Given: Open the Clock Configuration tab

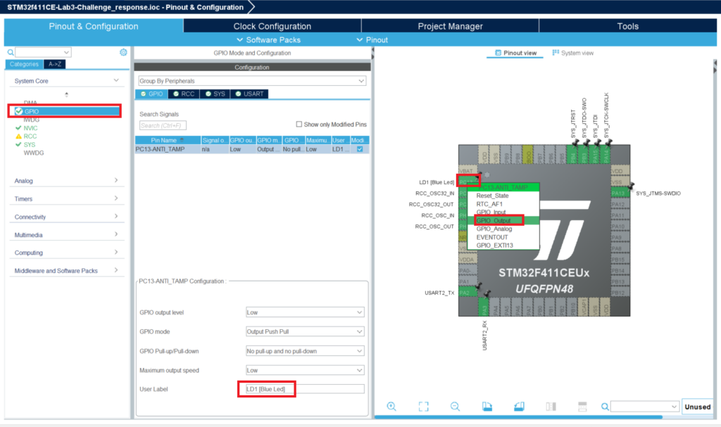Looking at the screenshot, I should pos(272,26).
